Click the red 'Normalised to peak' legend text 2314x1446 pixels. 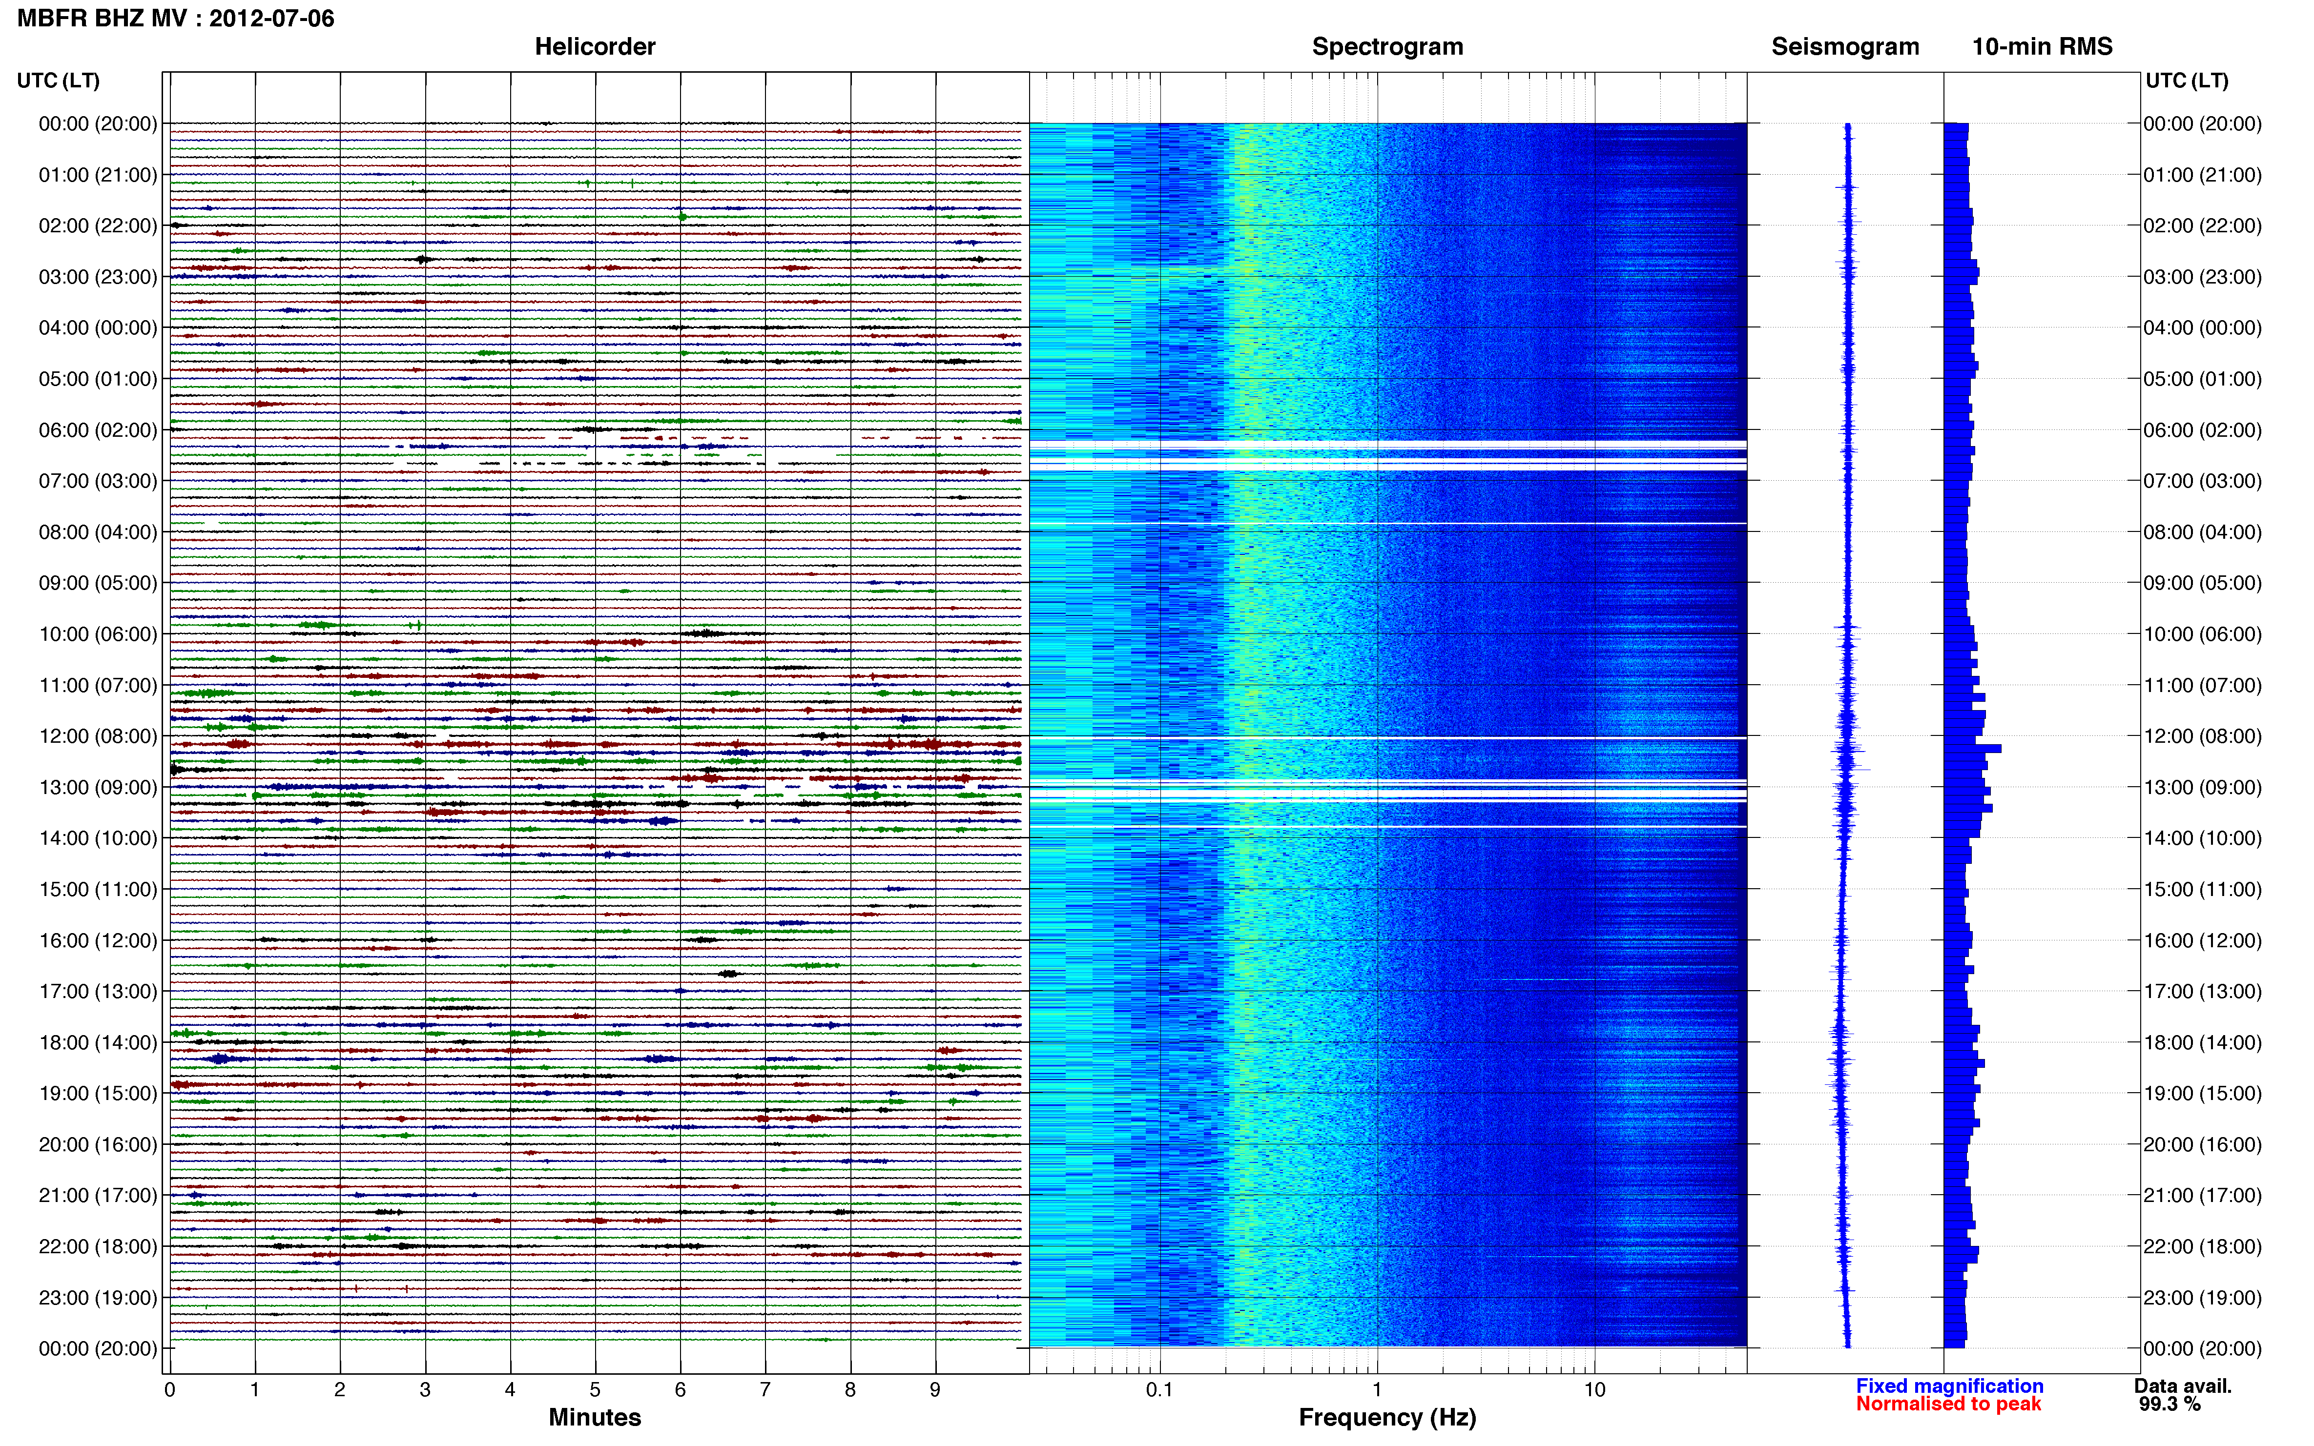pyautogui.click(x=1948, y=1404)
